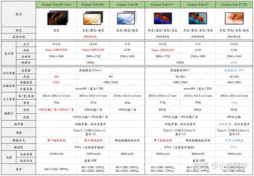Click the 503g weight cell

tap(127, 102)
